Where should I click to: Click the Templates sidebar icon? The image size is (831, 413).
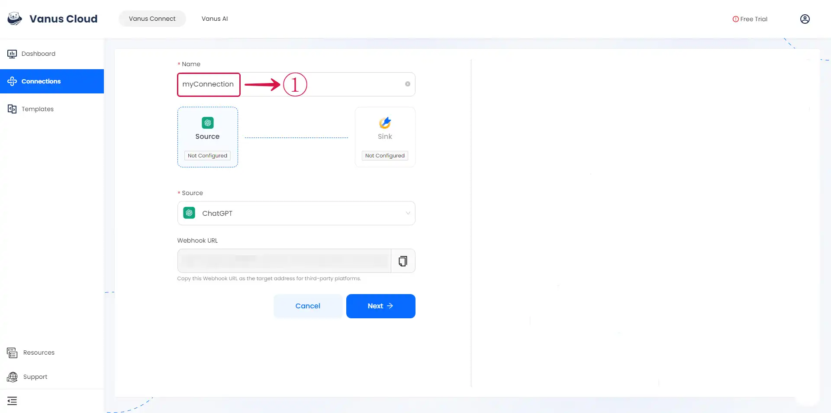pos(12,109)
